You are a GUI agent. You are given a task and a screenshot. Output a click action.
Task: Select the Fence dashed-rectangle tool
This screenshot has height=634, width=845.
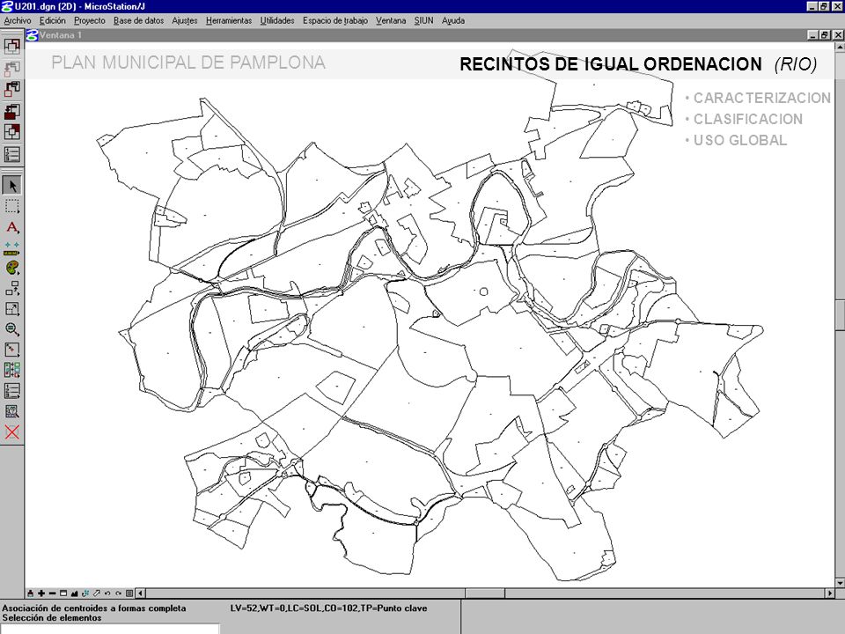(11, 206)
